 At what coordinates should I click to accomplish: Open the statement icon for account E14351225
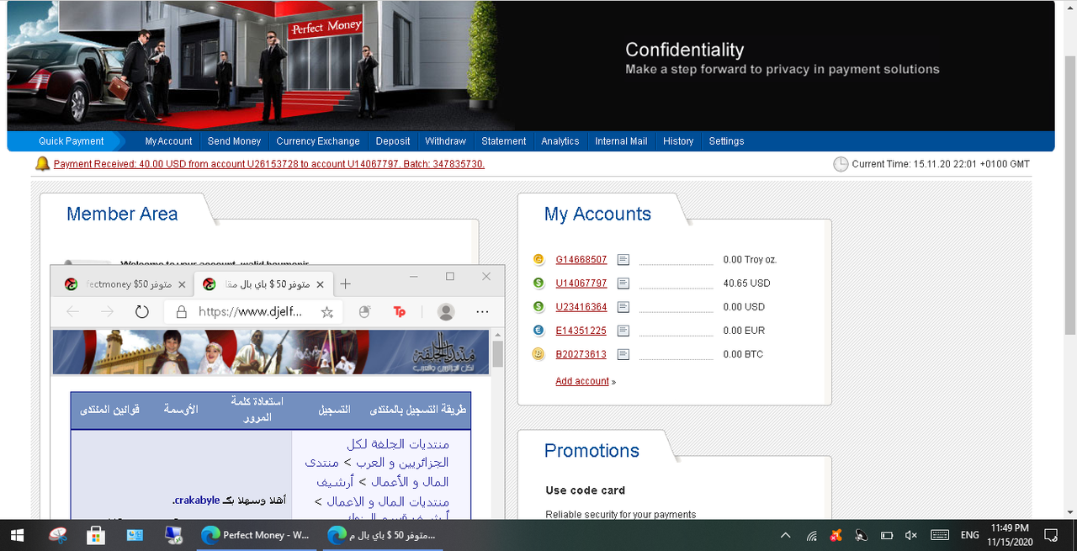623,331
